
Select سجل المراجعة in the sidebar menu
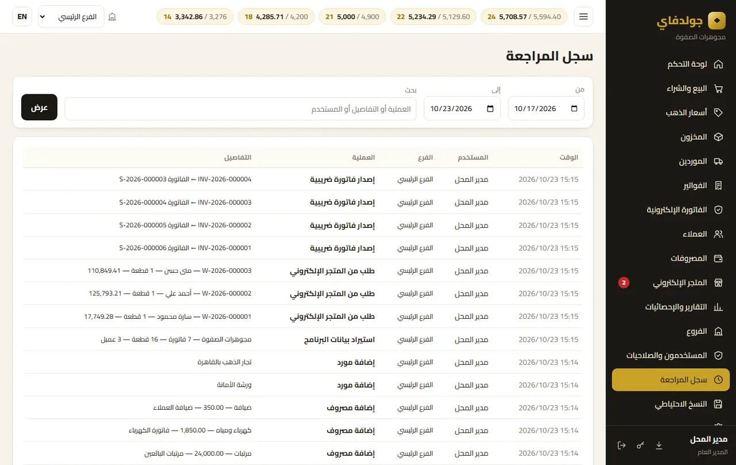pos(670,380)
